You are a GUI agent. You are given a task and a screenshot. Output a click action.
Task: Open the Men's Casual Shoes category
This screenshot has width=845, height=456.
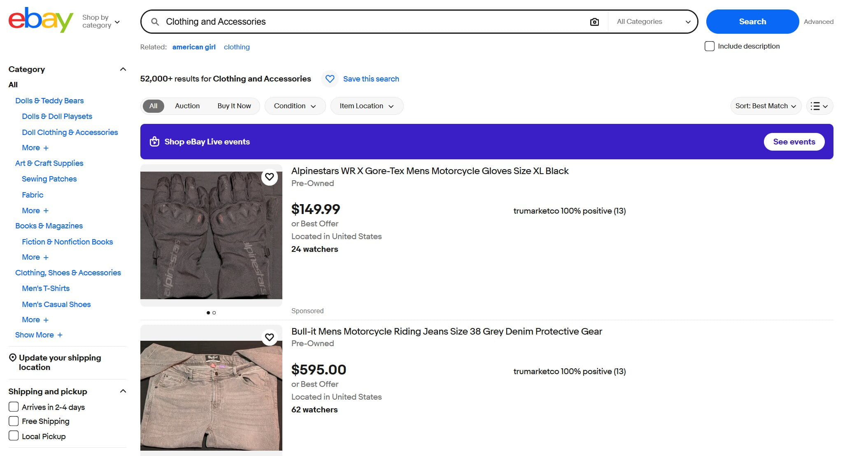coord(56,305)
